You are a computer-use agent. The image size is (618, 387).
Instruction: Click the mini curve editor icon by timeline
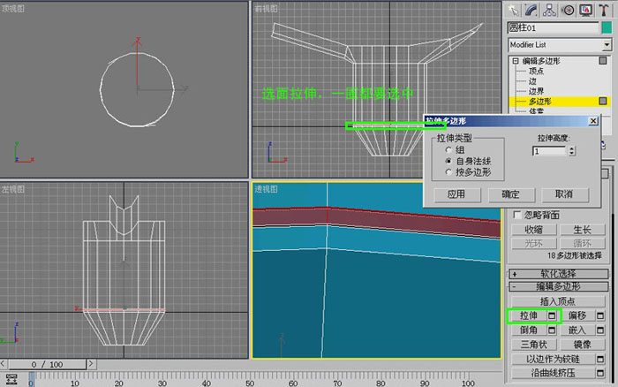11,379
